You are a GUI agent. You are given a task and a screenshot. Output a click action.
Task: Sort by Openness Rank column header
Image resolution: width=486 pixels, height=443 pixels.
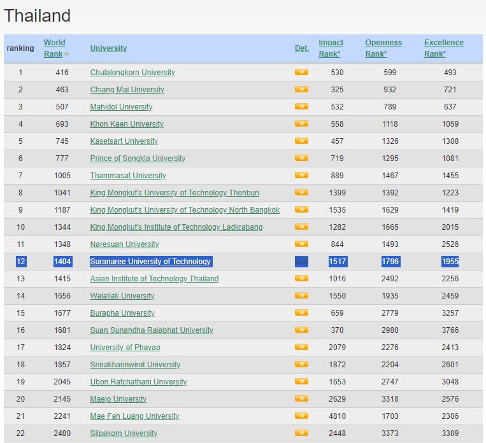pos(383,48)
